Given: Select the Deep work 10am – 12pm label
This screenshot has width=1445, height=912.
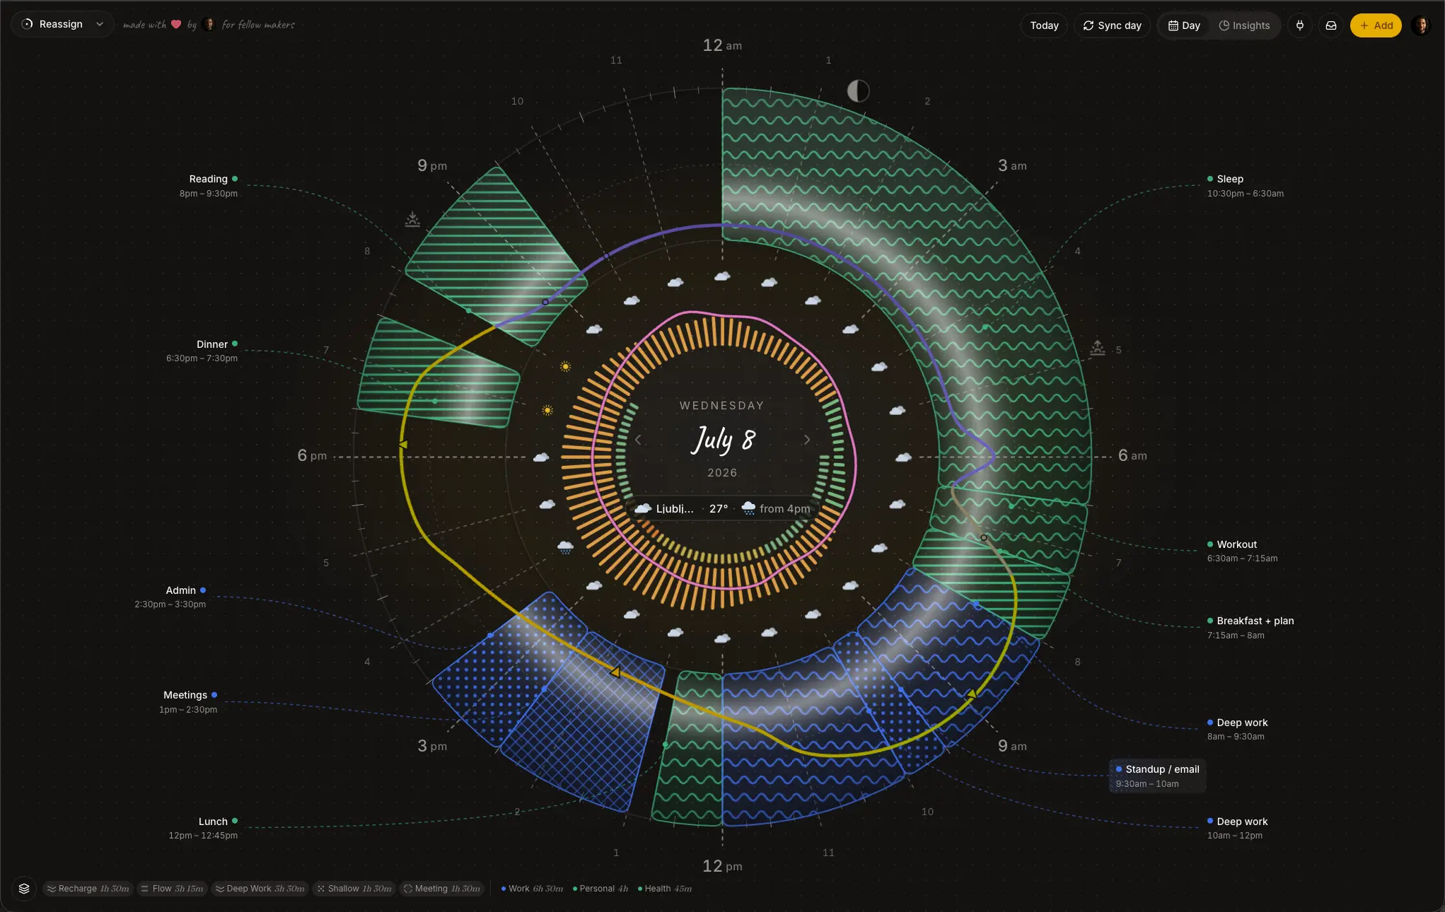Looking at the screenshot, I should click(x=1237, y=828).
